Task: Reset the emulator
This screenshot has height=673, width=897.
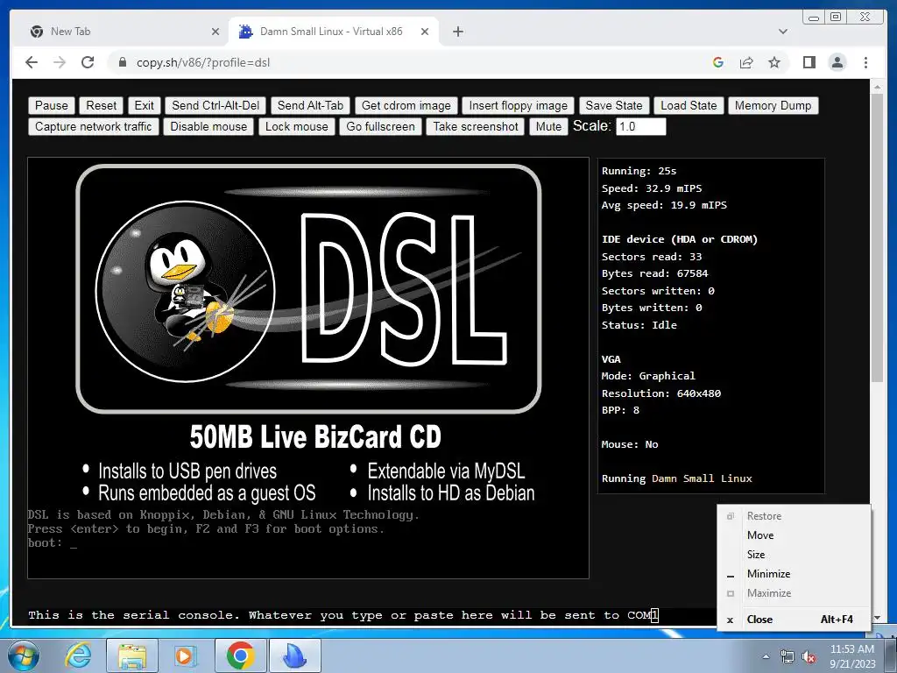Action: coord(102,105)
